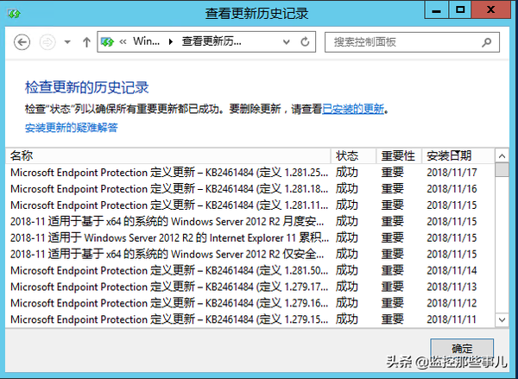Screen dimensions: 518x379
Task: Select 2018-11 Windows Server 2012 R2 仅安全... row
Action: 250,254
